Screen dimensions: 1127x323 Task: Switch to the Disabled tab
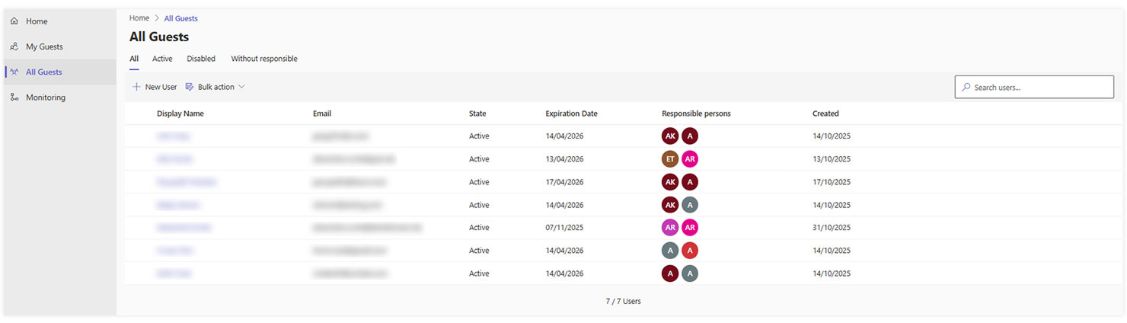201,59
